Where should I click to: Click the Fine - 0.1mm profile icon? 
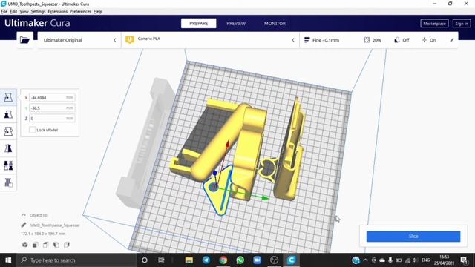pyautogui.click(x=307, y=40)
